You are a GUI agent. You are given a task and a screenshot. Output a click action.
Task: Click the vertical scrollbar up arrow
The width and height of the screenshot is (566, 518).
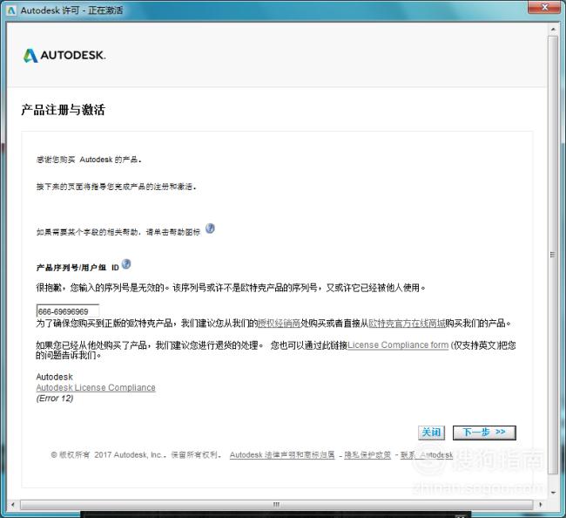coord(553,29)
